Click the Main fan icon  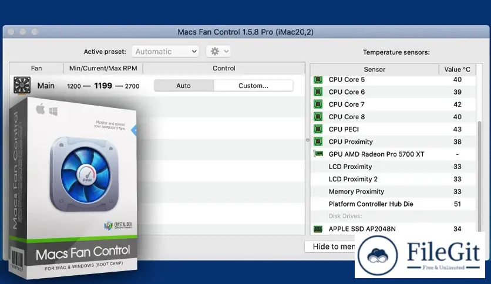[x=22, y=85]
